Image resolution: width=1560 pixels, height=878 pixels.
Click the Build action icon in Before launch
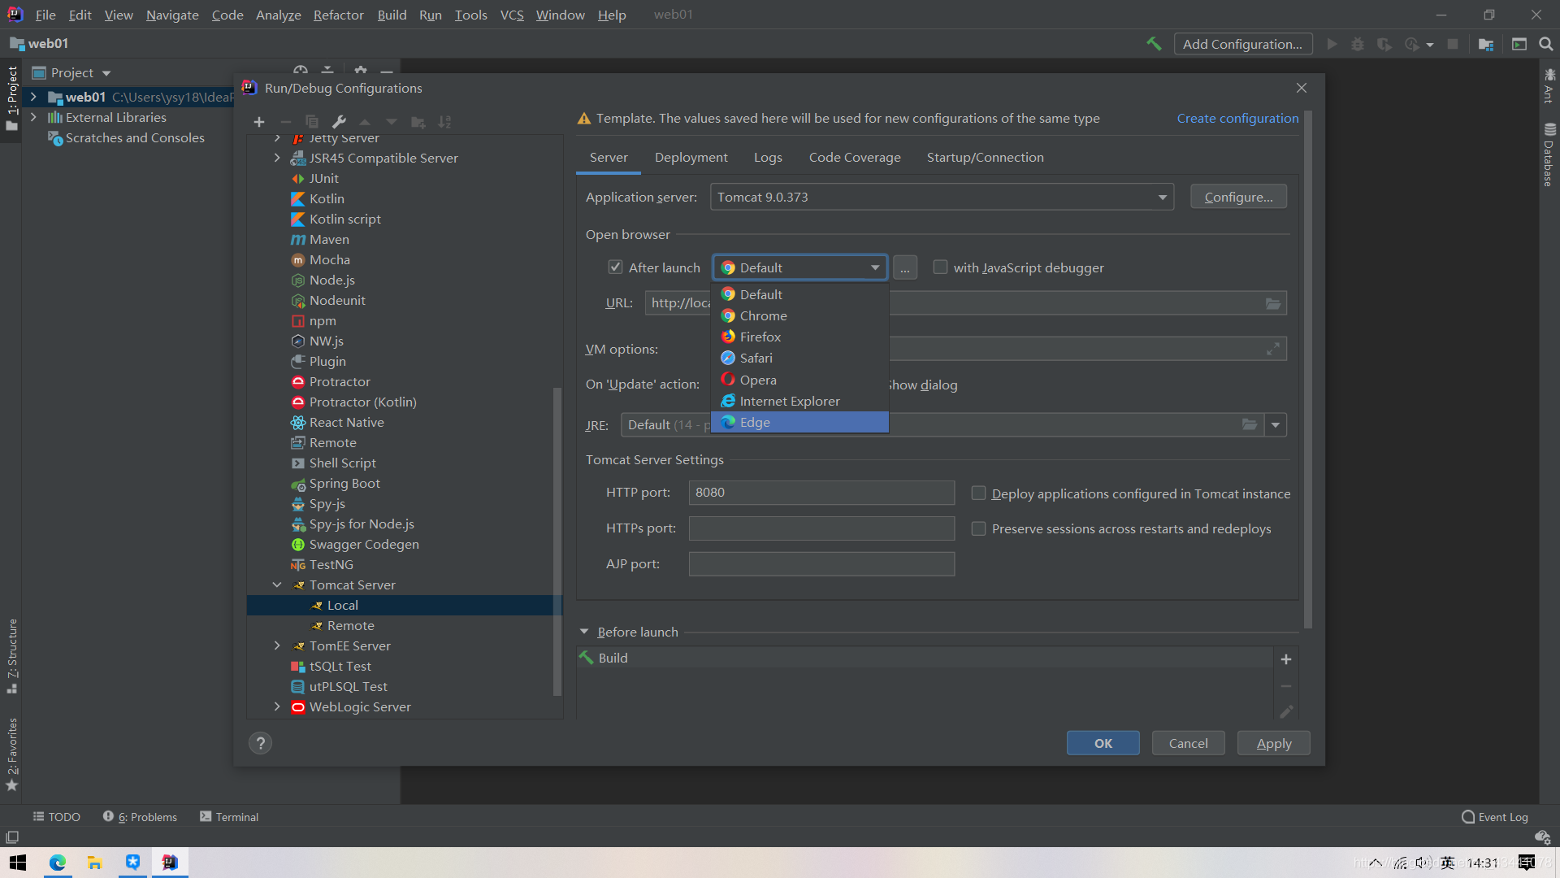tap(587, 657)
